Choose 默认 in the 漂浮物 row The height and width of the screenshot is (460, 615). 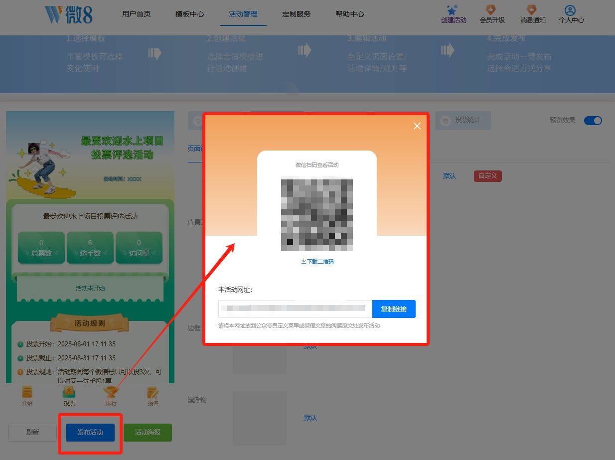pyautogui.click(x=310, y=418)
